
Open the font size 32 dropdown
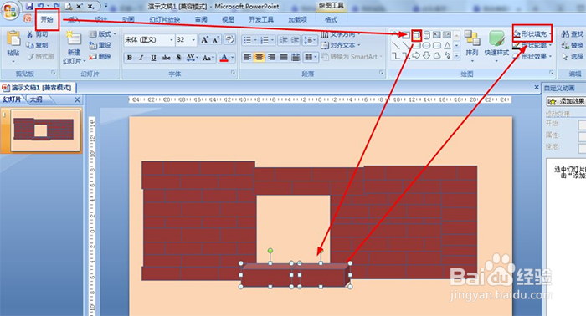tap(193, 39)
